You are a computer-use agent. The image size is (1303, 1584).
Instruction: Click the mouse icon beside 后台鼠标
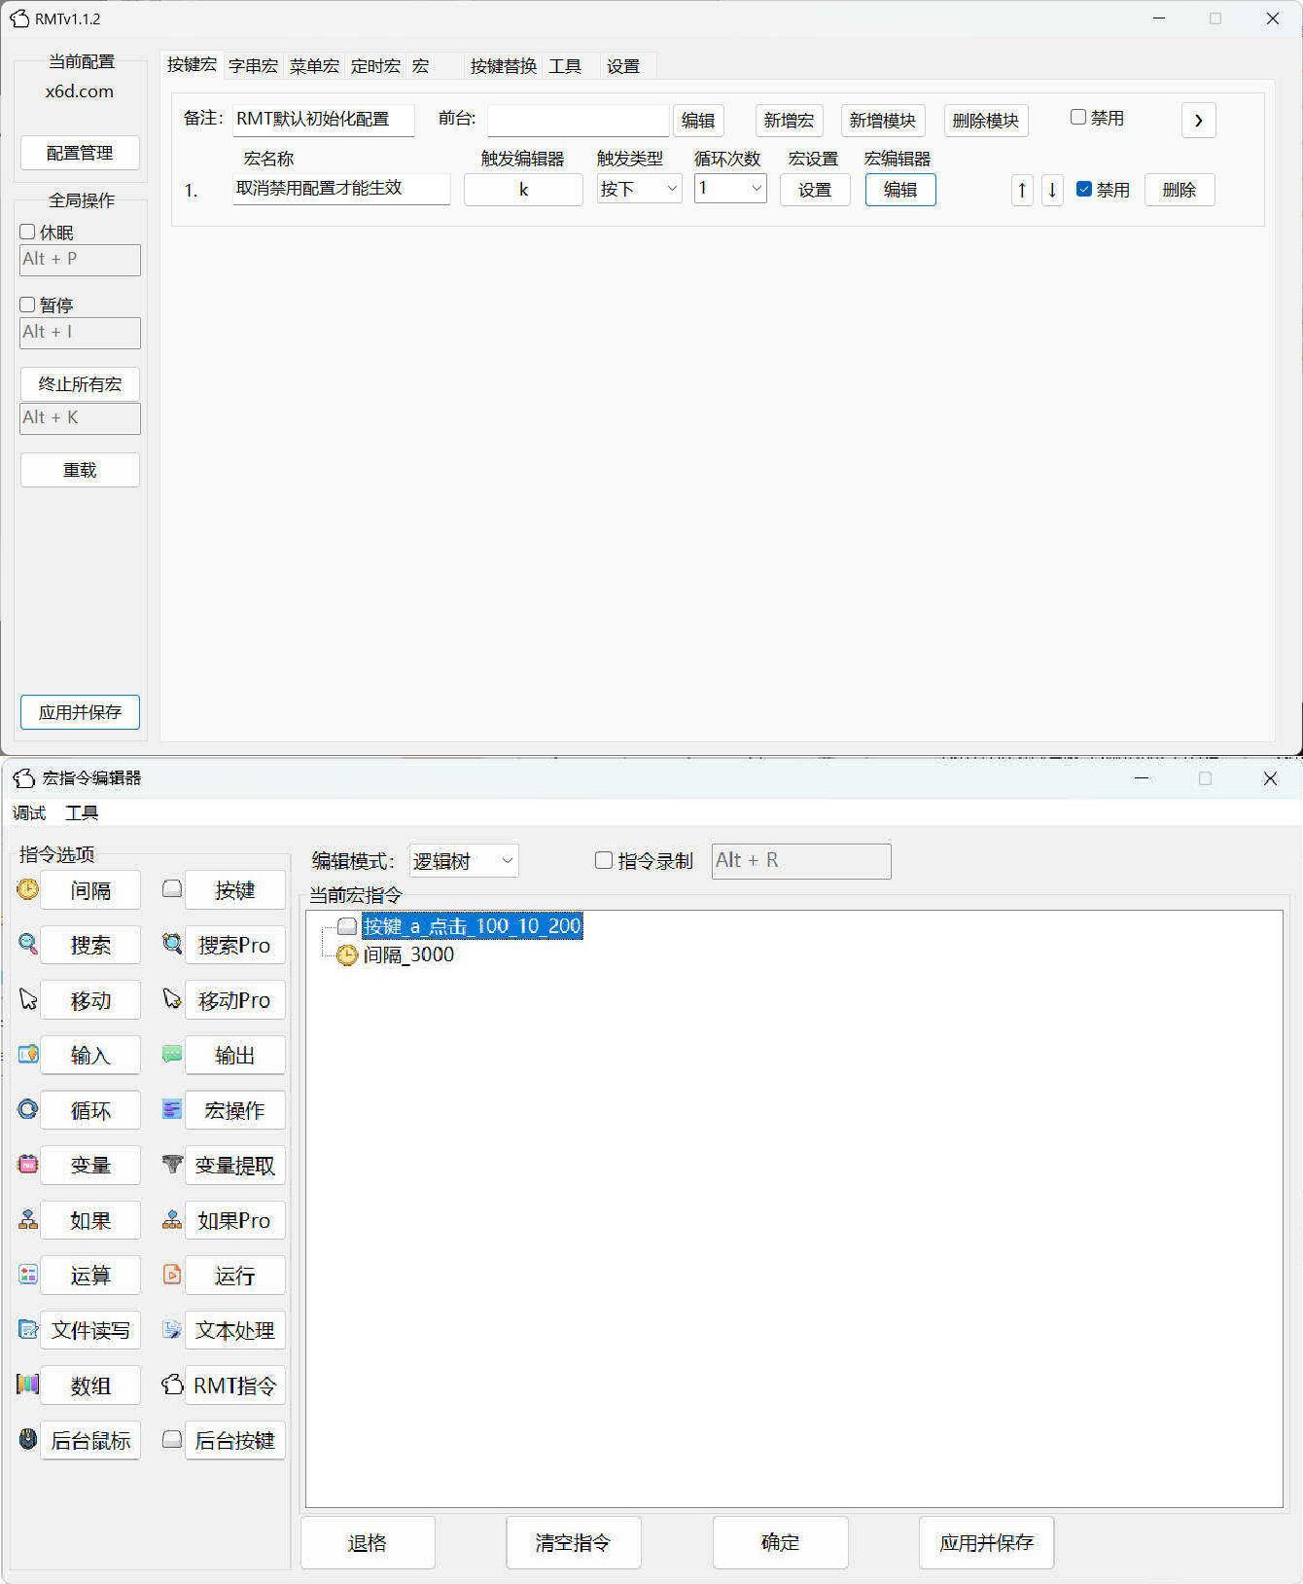28,1439
